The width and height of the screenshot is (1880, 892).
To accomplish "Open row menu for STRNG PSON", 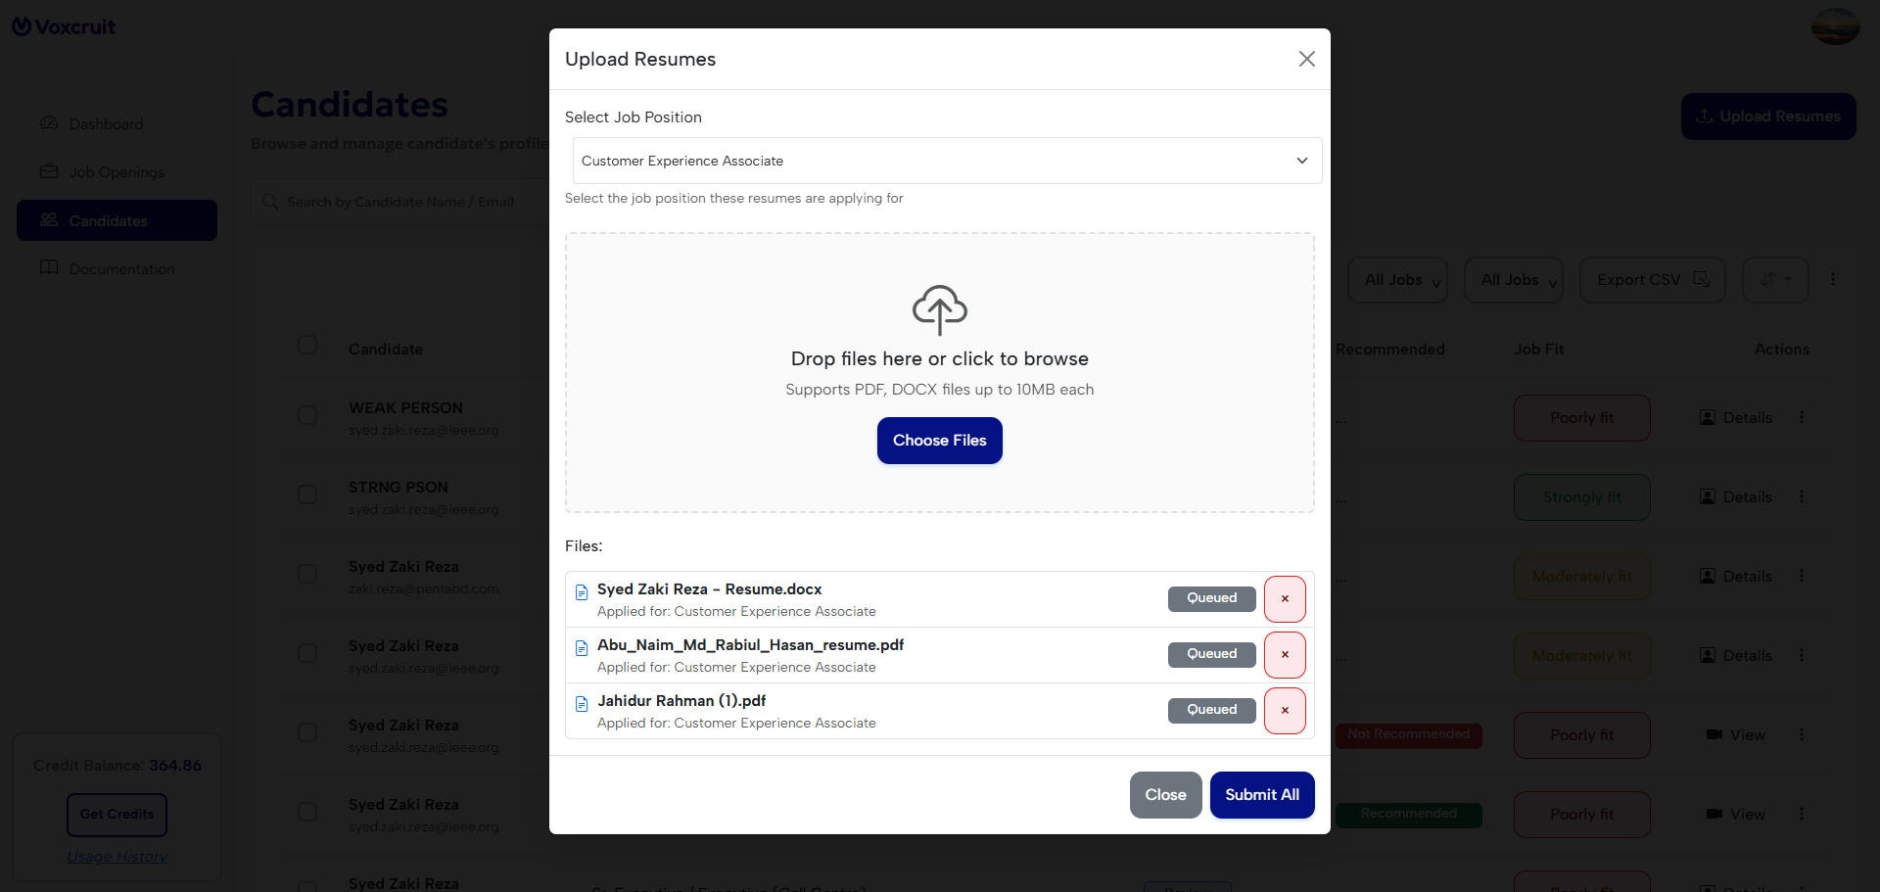I will point(1802,497).
